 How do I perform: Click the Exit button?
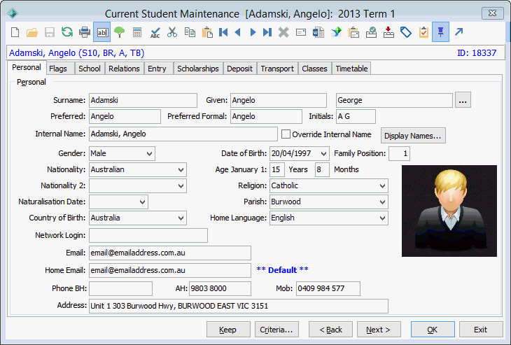(481, 330)
